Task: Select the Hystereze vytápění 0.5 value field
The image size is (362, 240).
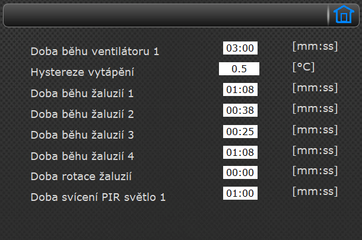Action: pos(239,69)
